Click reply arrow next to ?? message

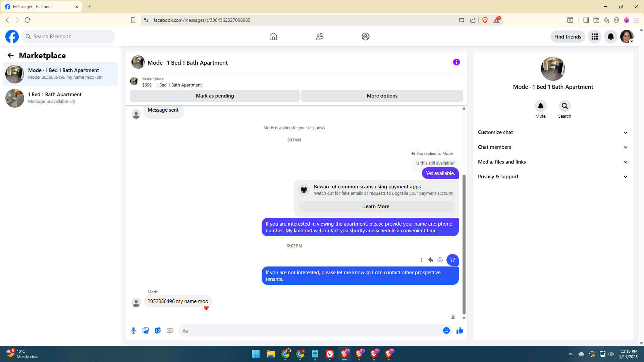tap(431, 260)
